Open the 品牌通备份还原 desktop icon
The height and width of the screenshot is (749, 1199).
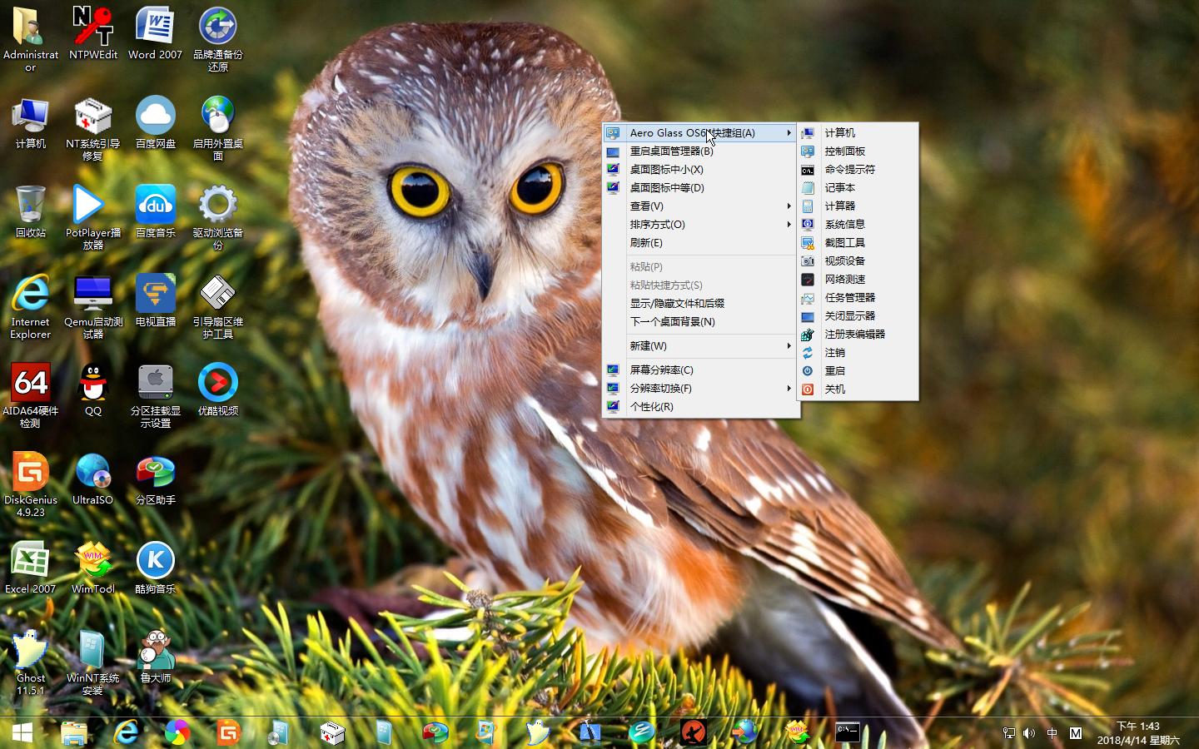(x=218, y=38)
